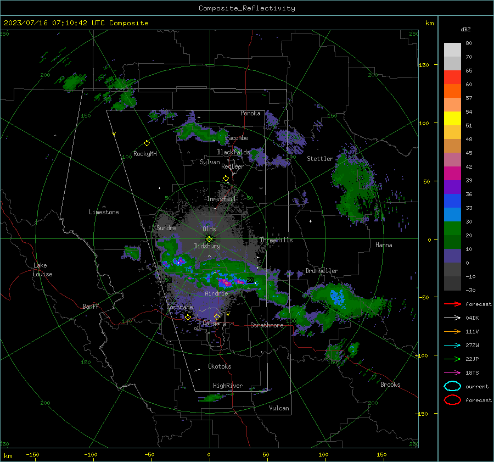Click the Brooks city label
The height and width of the screenshot is (462, 494).
click(x=390, y=385)
